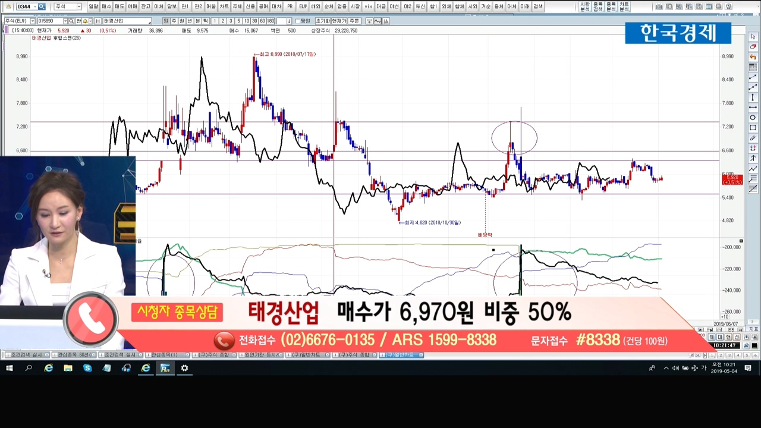Open the 차트 menu button
Image resolution: width=761 pixels, height=428 pixels.
(224, 7)
